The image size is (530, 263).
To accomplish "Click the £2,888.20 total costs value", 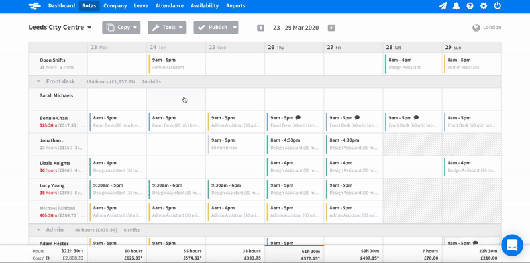I will tap(72, 258).
